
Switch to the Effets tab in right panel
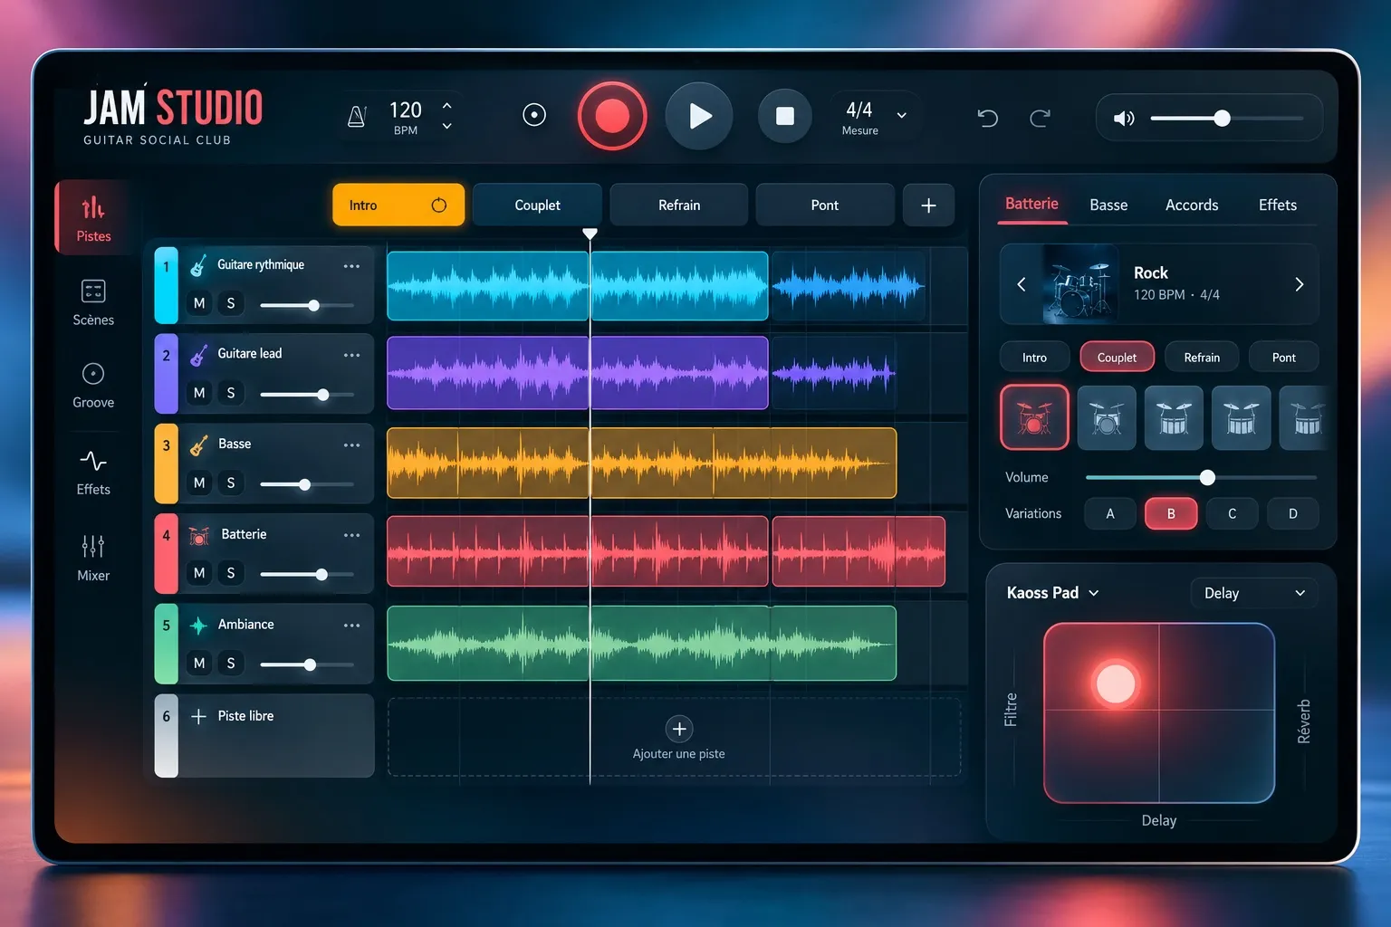point(1278,205)
